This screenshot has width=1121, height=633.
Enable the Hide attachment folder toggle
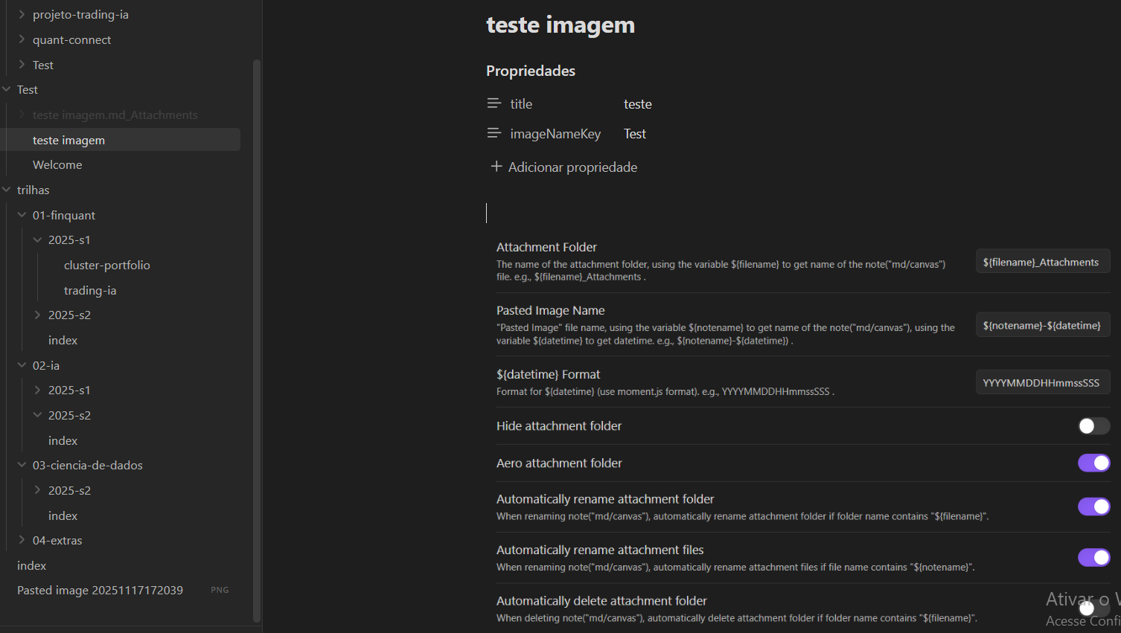[x=1093, y=425]
